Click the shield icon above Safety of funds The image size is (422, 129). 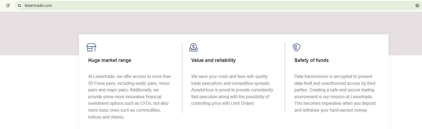(296, 47)
